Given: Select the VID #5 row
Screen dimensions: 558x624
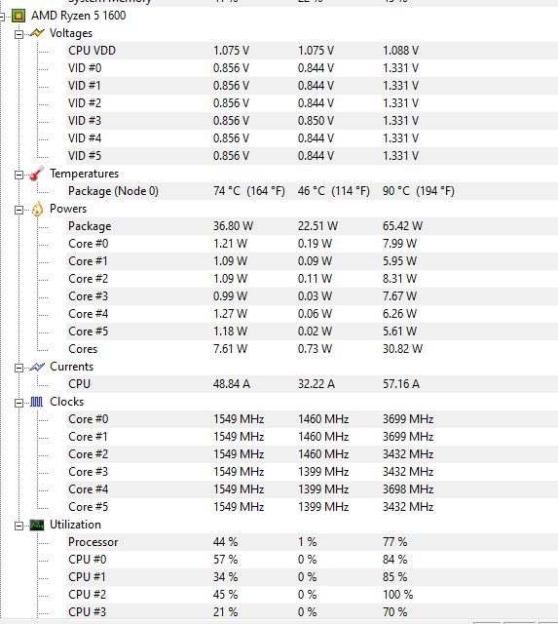Looking at the screenshot, I should 312,156.
